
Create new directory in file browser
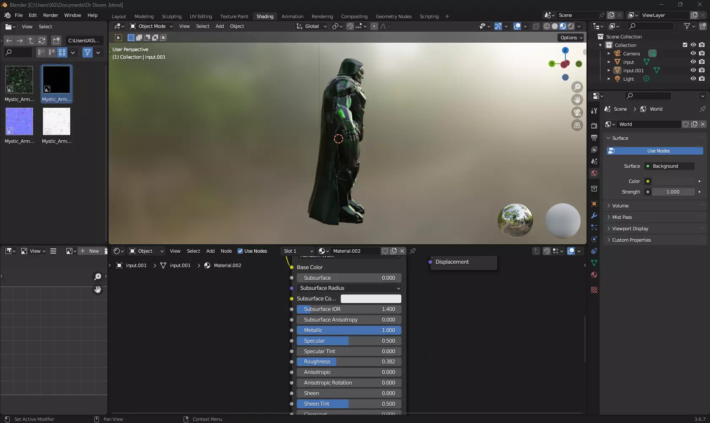click(x=56, y=41)
